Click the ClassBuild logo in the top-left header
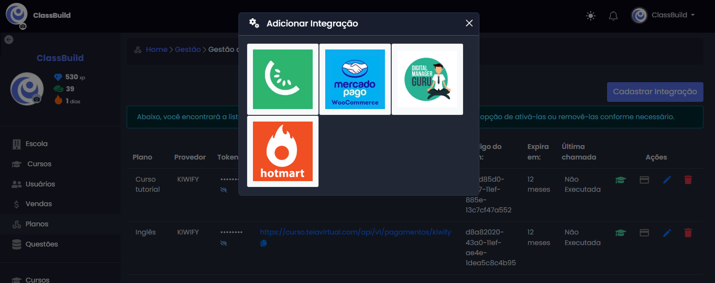715x283 pixels. (x=16, y=13)
